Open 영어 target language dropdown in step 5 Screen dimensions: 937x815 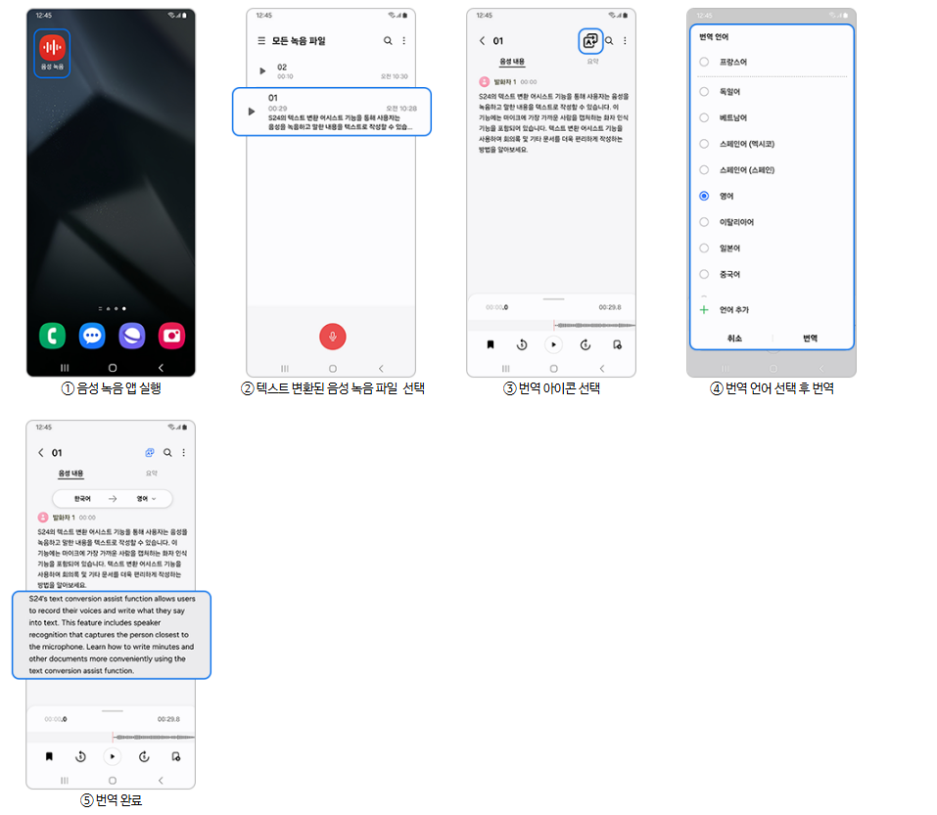point(146,499)
